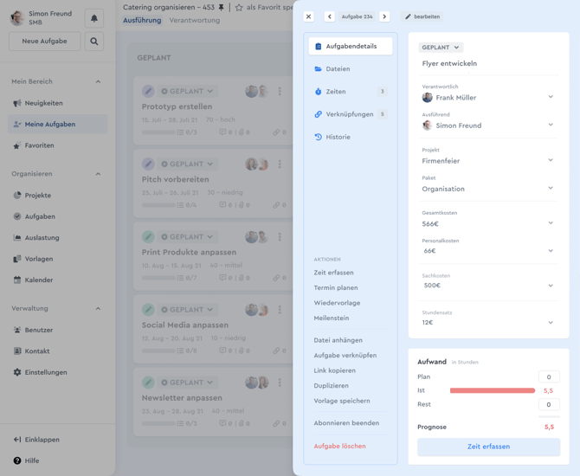The height and width of the screenshot is (476, 580).
Task: Click edit pencil on Pitch vorbereiten card
Action: pos(149,164)
